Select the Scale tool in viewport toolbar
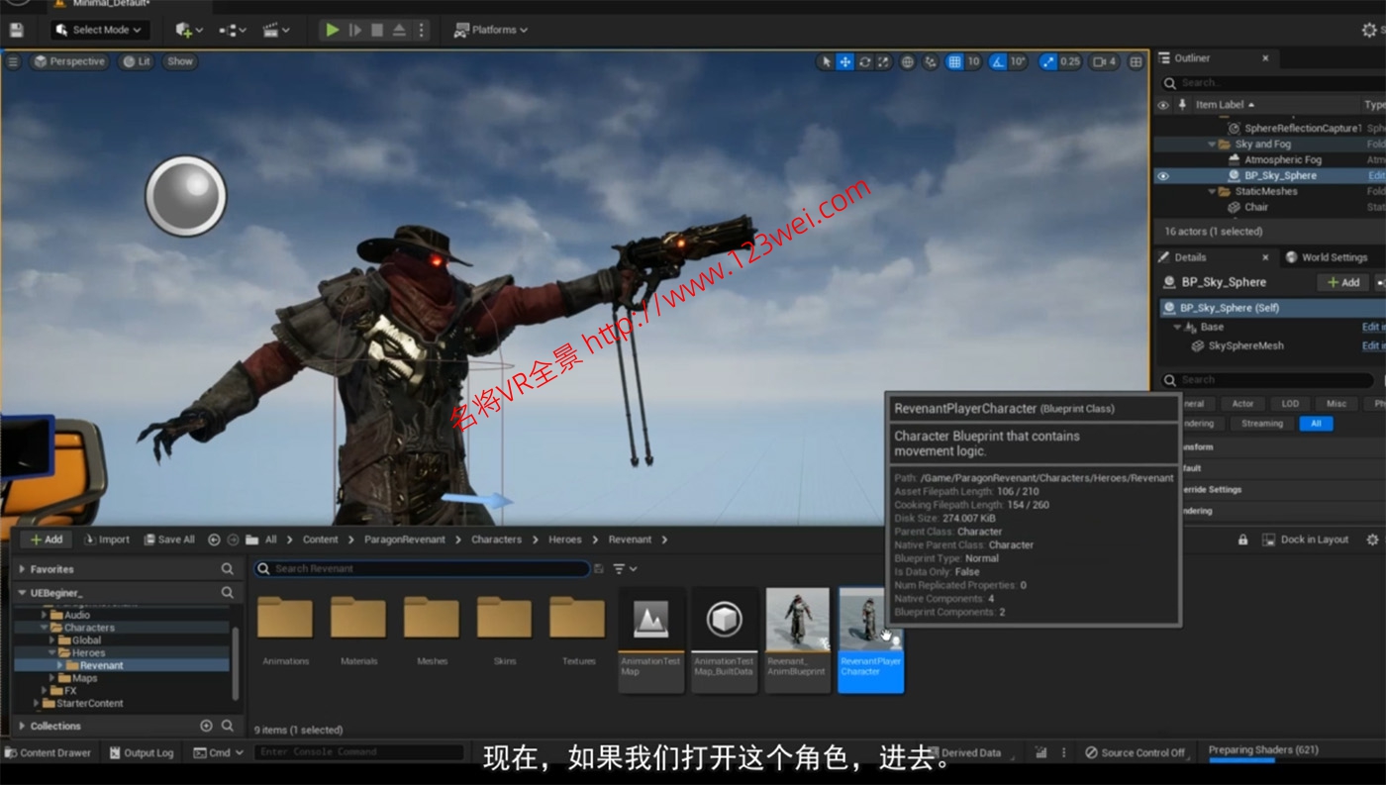The width and height of the screenshot is (1386, 785). (x=887, y=61)
